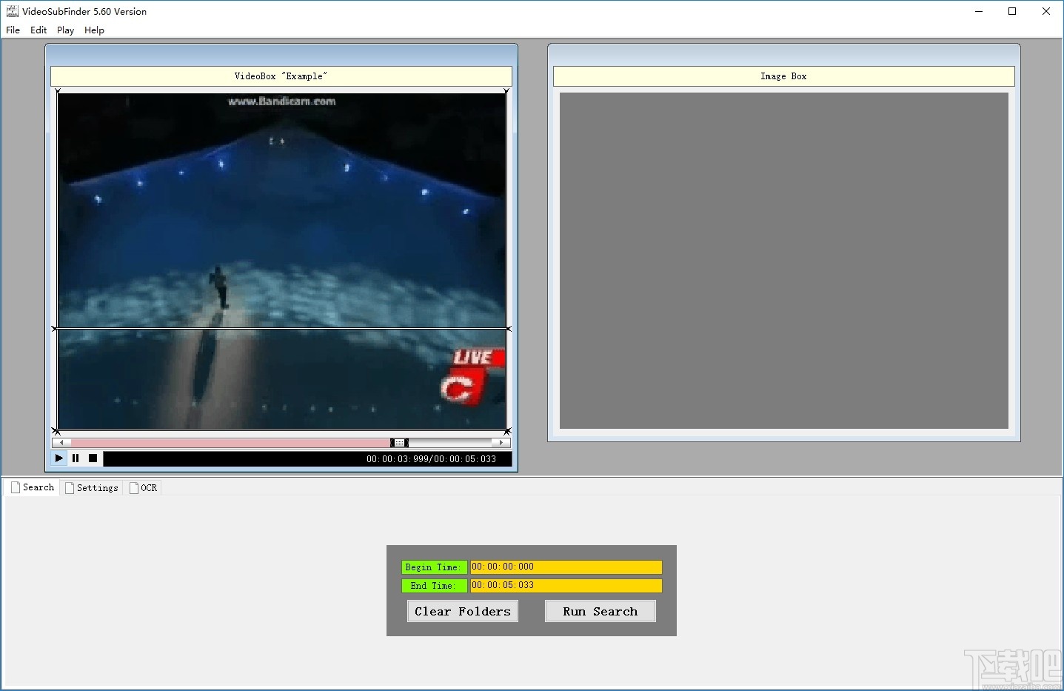Open the File menu
Image resolution: width=1064 pixels, height=691 pixels.
tap(13, 30)
